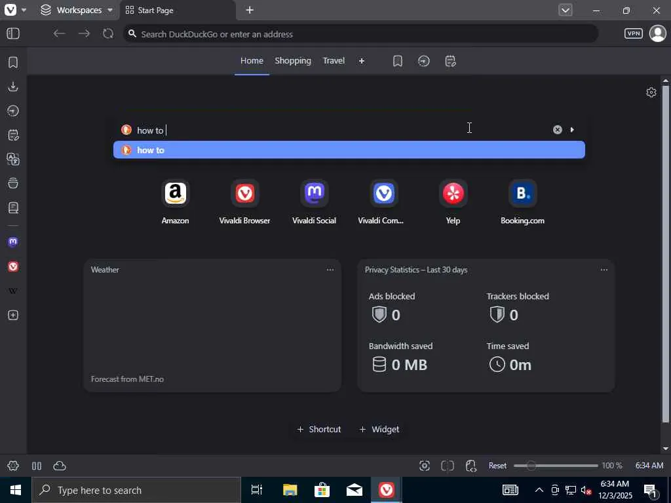671x503 pixels.
Task: Open Microsoft Store from taskbar
Action: tap(322, 490)
